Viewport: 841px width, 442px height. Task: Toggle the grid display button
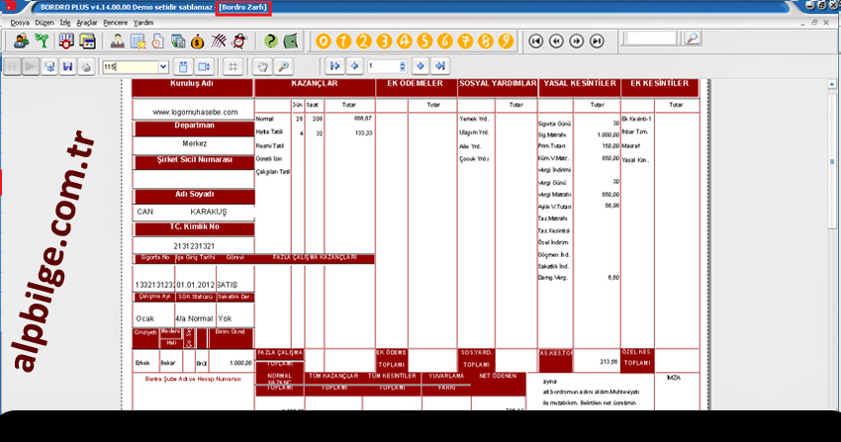233,66
